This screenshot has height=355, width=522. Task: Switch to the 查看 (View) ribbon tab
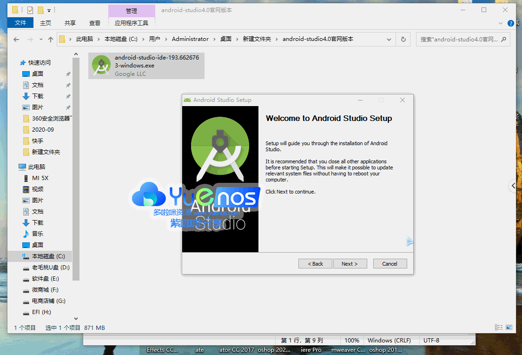click(x=94, y=22)
